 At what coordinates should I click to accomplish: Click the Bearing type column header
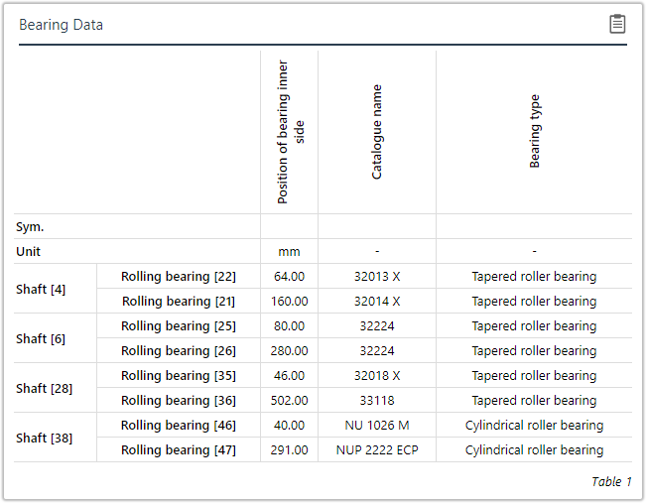pos(535,131)
